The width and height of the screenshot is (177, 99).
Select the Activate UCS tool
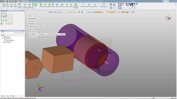(x=95, y=5)
